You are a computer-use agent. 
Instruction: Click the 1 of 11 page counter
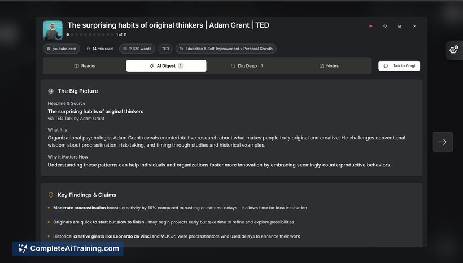pos(121,34)
